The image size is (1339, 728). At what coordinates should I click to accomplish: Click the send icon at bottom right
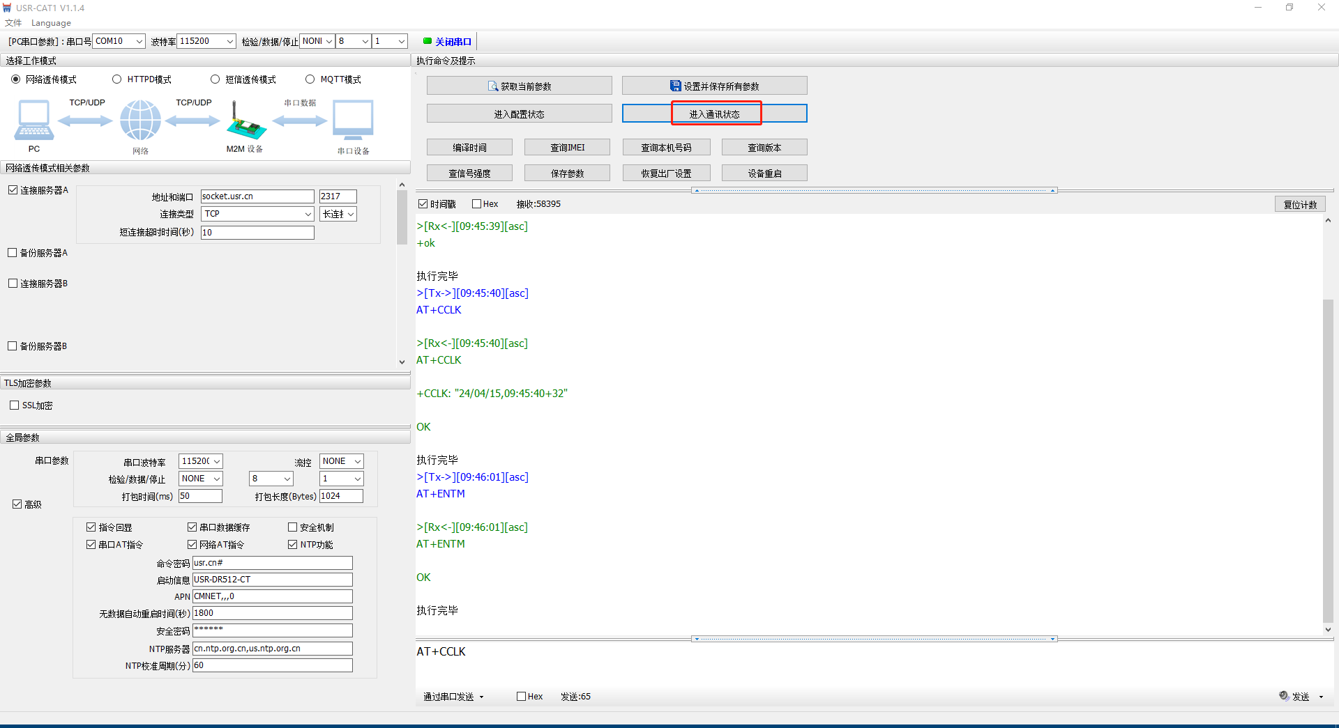point(1284,696)
